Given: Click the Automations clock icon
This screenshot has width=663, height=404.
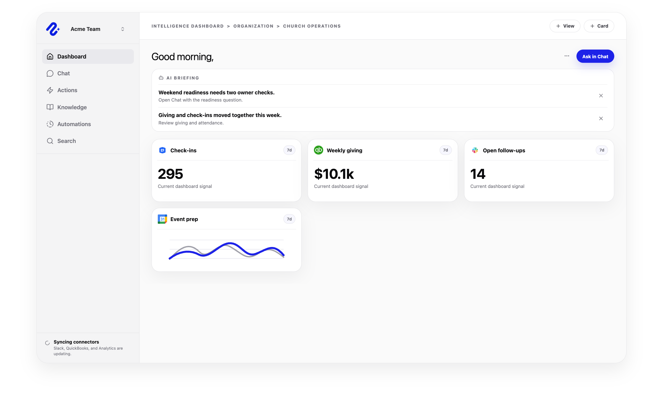Looking at the screenshot, I should point(50,124).
